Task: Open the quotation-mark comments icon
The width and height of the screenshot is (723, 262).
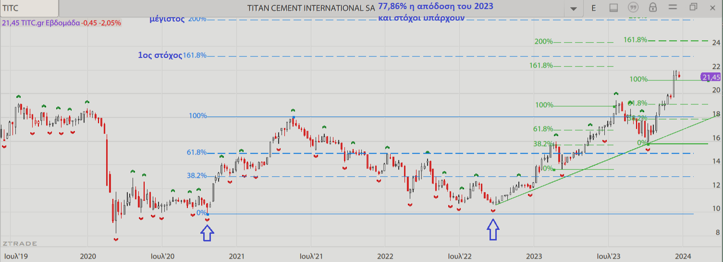Action: [x=633, y=8]
